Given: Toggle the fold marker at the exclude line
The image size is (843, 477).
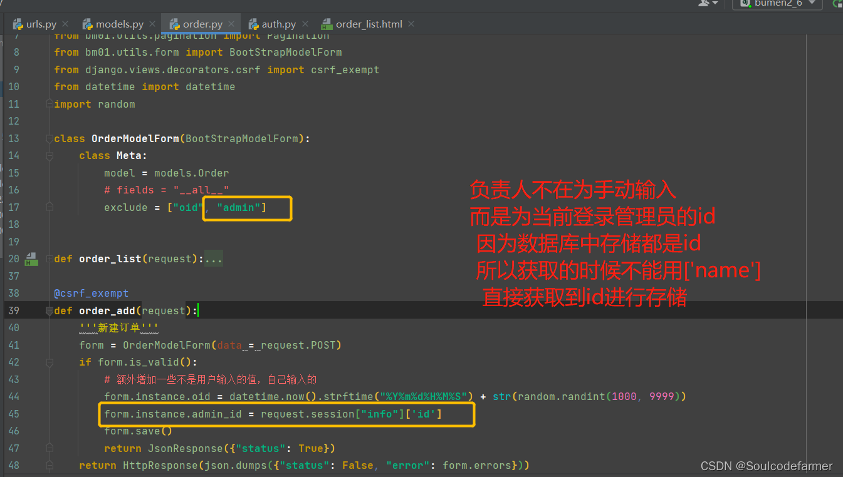Looking at the screenshot, I should (49, 207).
